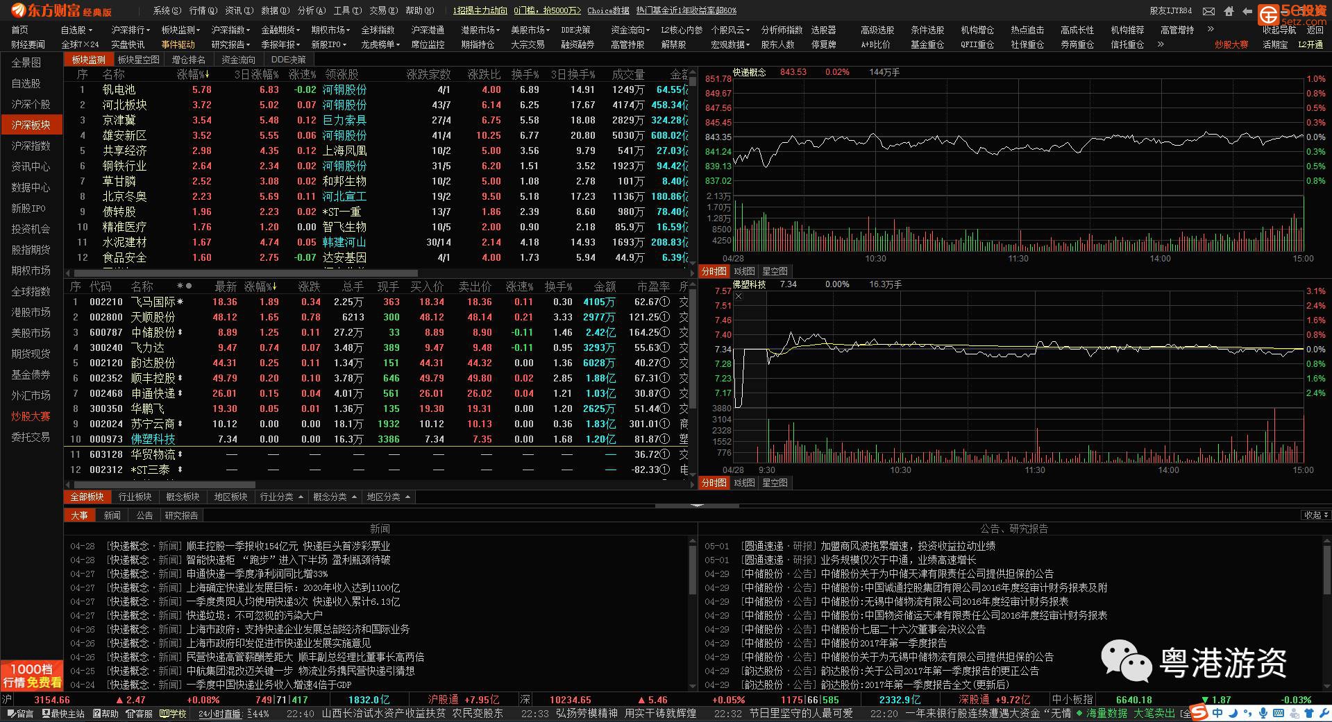Sort sector list by 涨幅% column

(x=193, y=74)
